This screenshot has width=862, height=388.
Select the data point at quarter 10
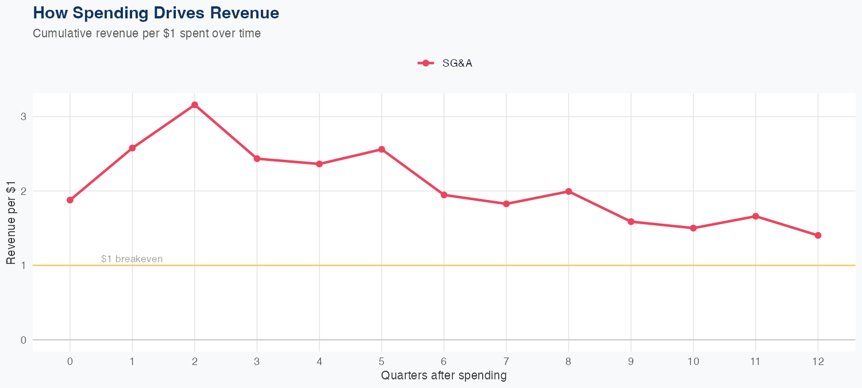(x=693, y=228)
